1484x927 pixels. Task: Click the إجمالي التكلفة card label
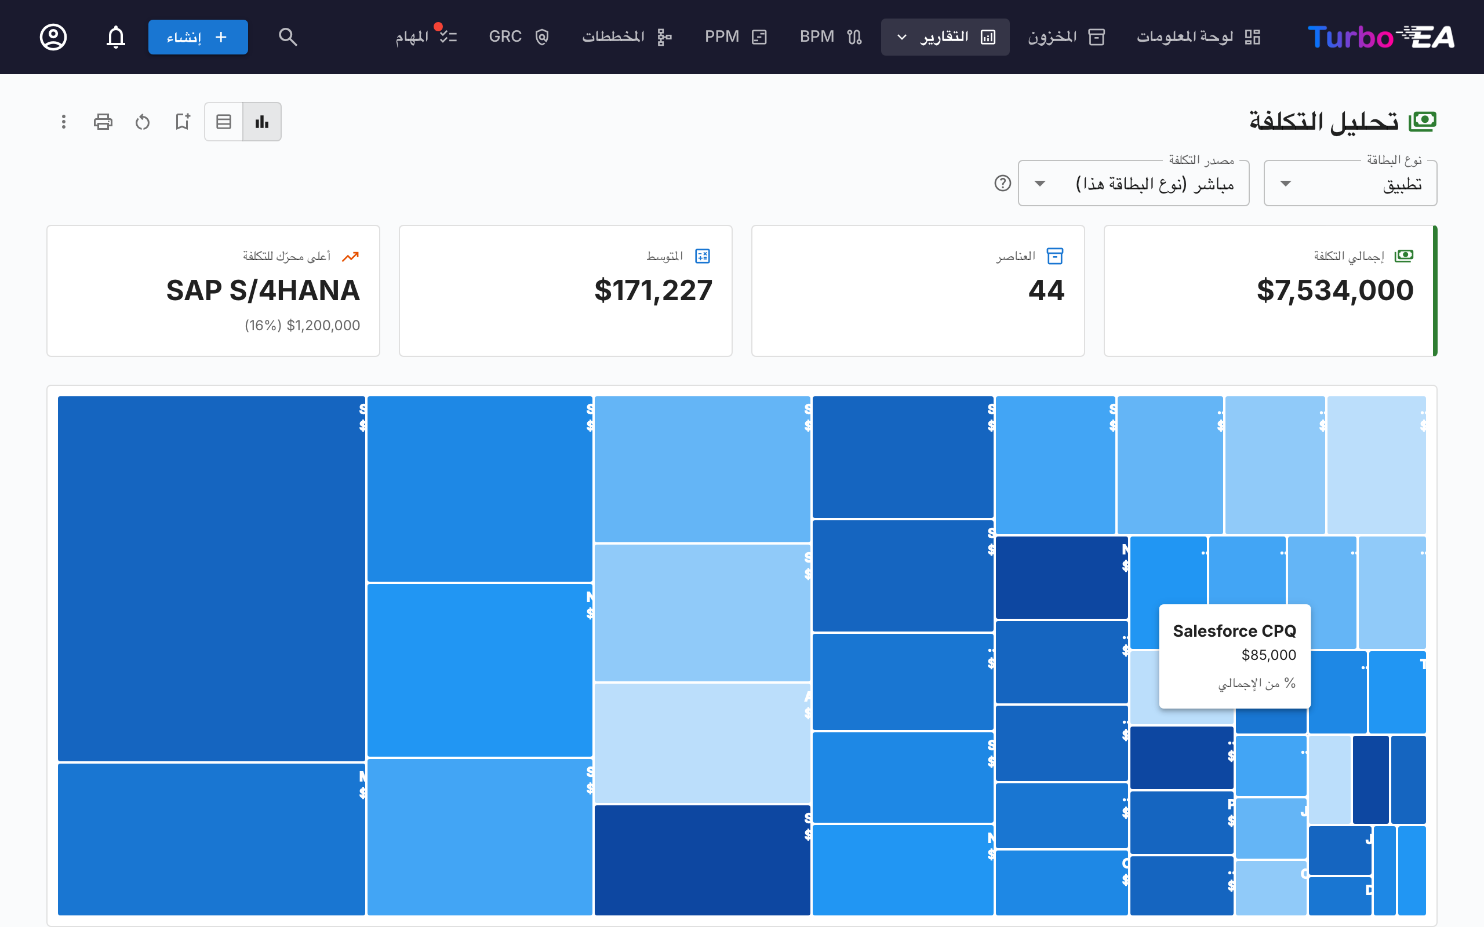click(1348, 256)
